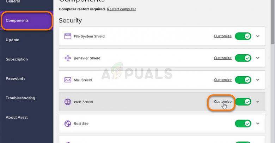Go to the Troubleshooting section
Image resolution: width=275 pixels, height=143 pixels.
point(20,98)
